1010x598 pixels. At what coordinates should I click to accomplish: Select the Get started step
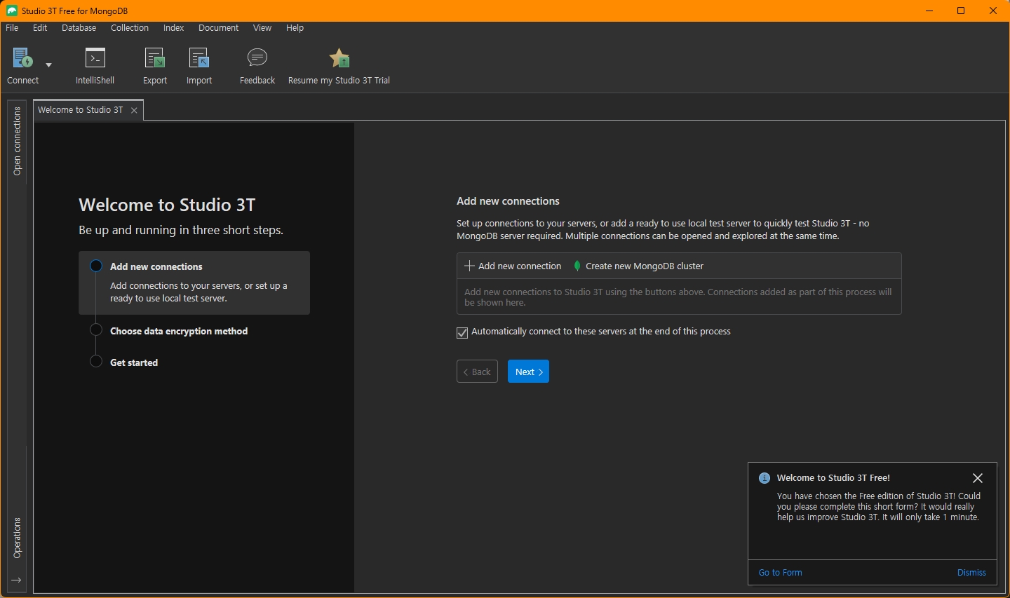(x=134, y=362)
